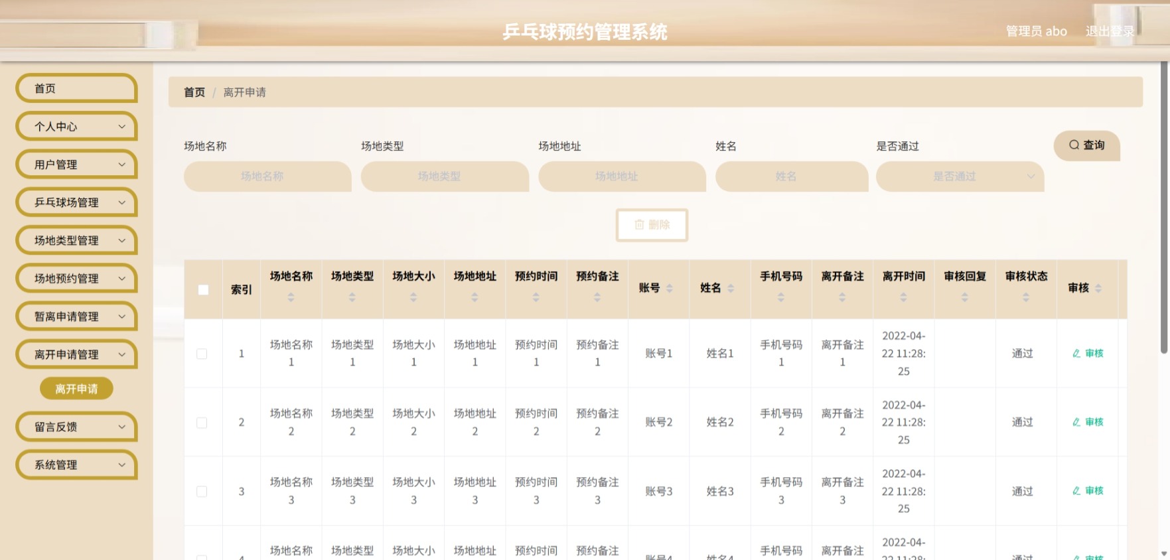
Task: Sort by 预约时间 column
Action: (536, 297)
